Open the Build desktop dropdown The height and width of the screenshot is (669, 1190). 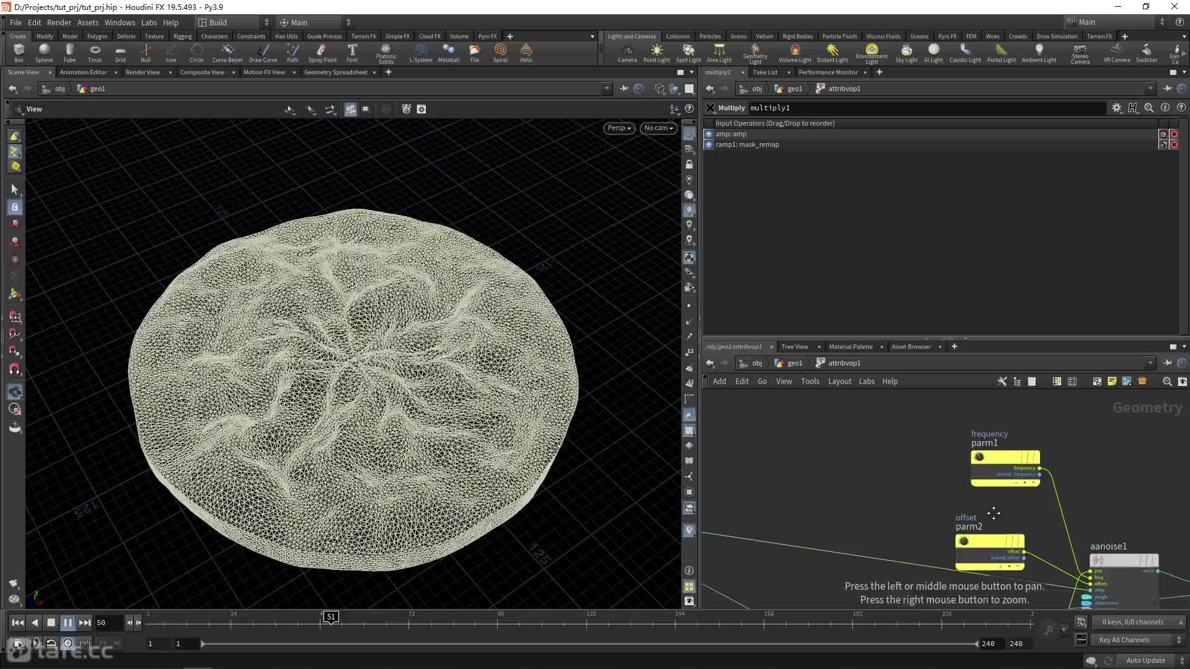pyautogui.click(x=234, y=22)
